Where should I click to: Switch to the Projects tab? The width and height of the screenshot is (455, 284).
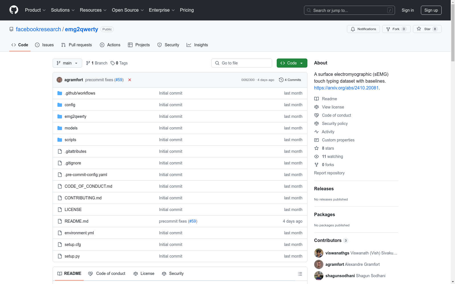click(139, 45)
